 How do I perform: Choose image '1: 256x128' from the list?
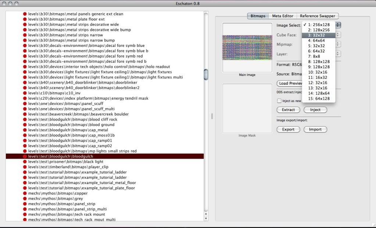point(318,25)
